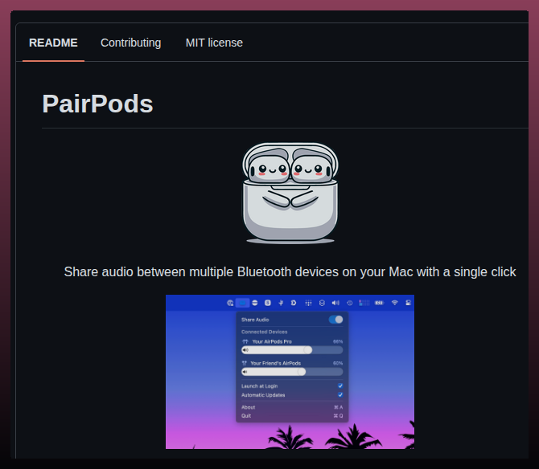The width and height of the screenshot is (539, 469).
Task: Open the Contributing tab
Action: tap(130, 43)
